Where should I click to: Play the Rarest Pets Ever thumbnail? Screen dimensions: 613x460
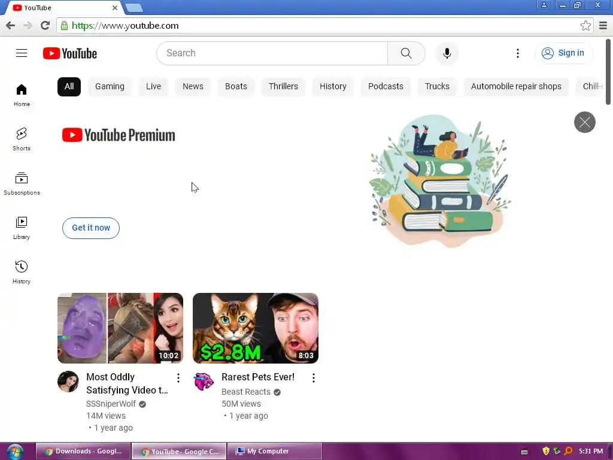pos(256,328)
